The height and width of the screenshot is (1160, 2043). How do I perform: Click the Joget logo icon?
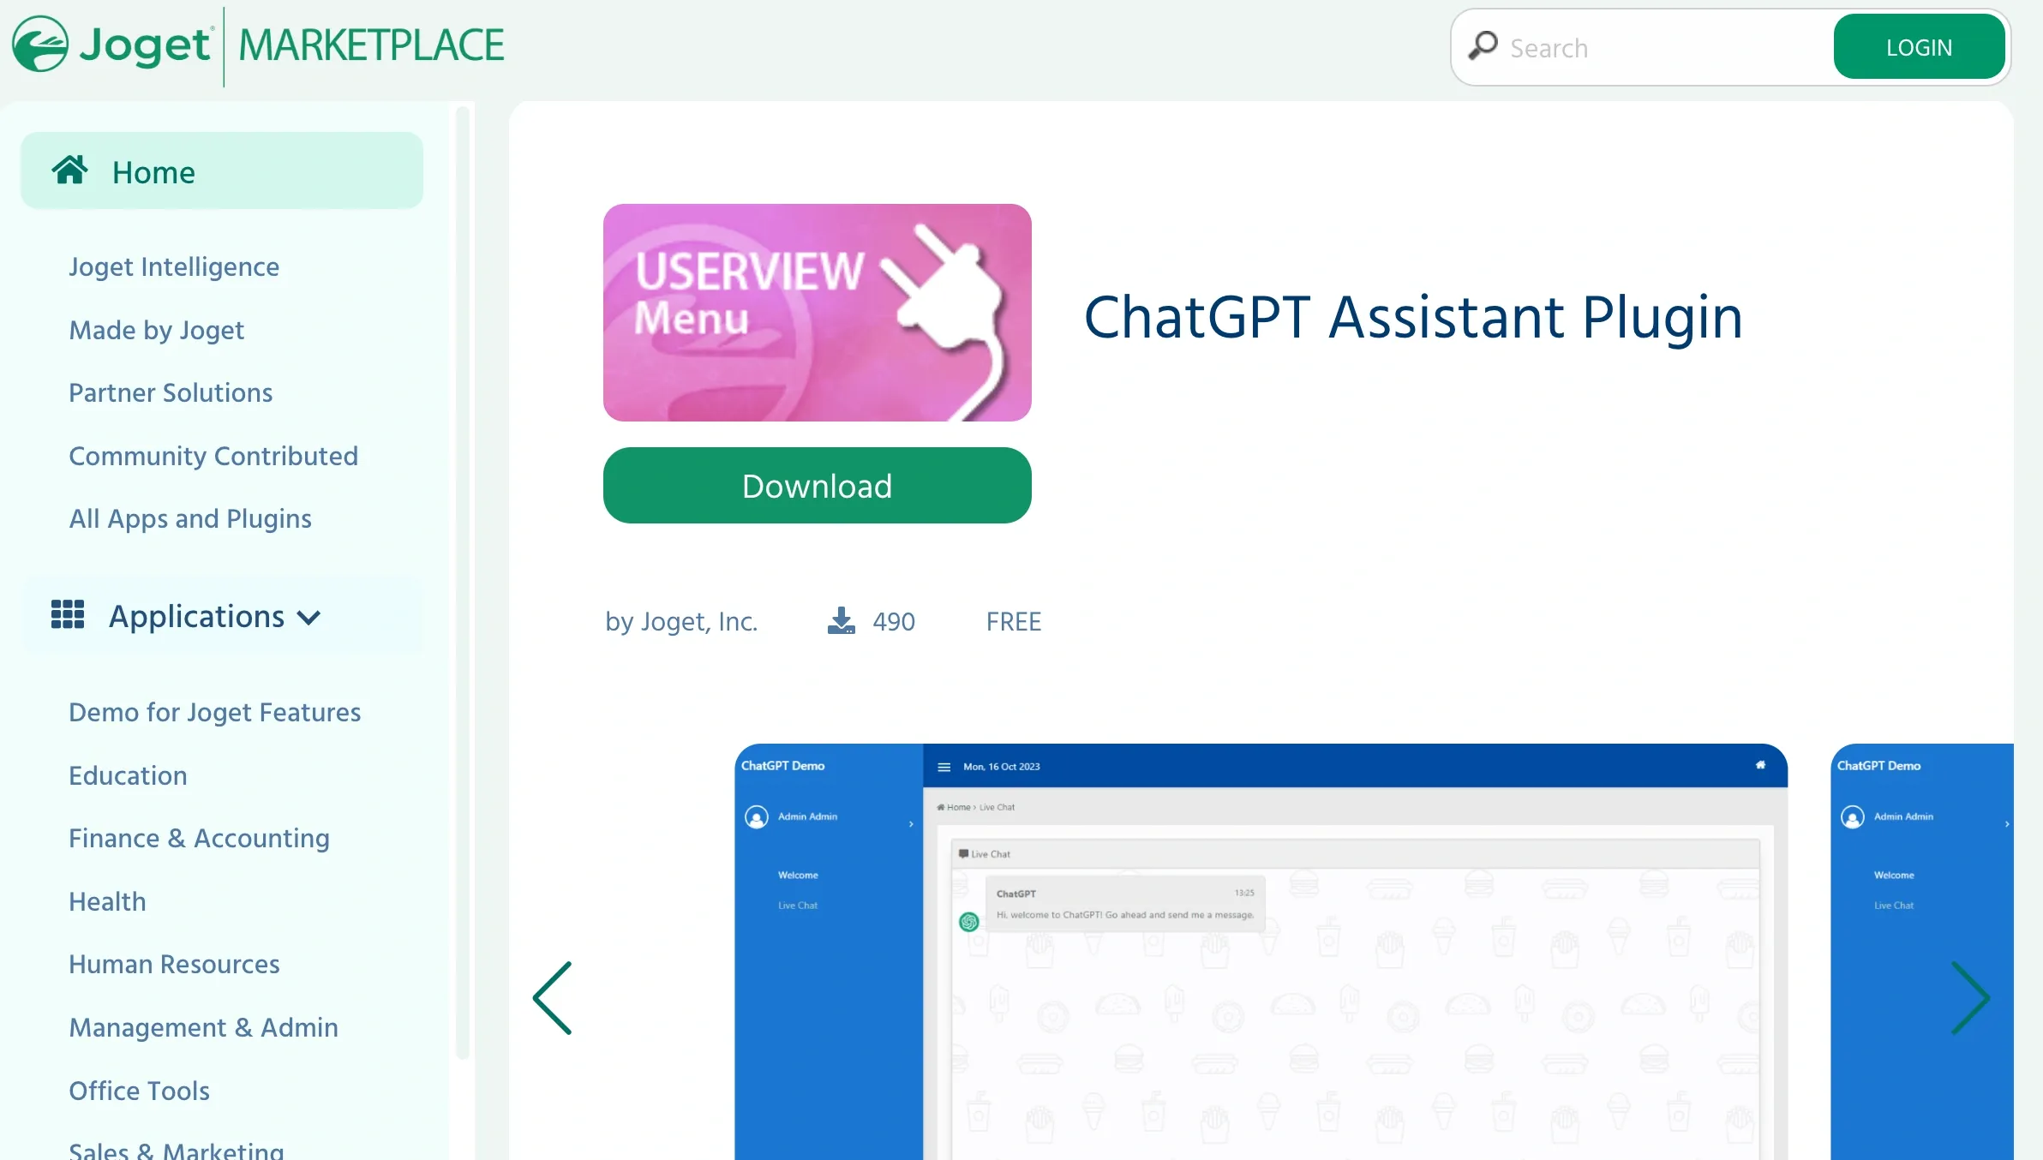[40, 45]
